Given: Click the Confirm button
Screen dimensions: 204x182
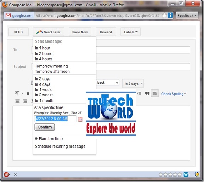Looking at the screenshot, I should [x=45, y=127].
